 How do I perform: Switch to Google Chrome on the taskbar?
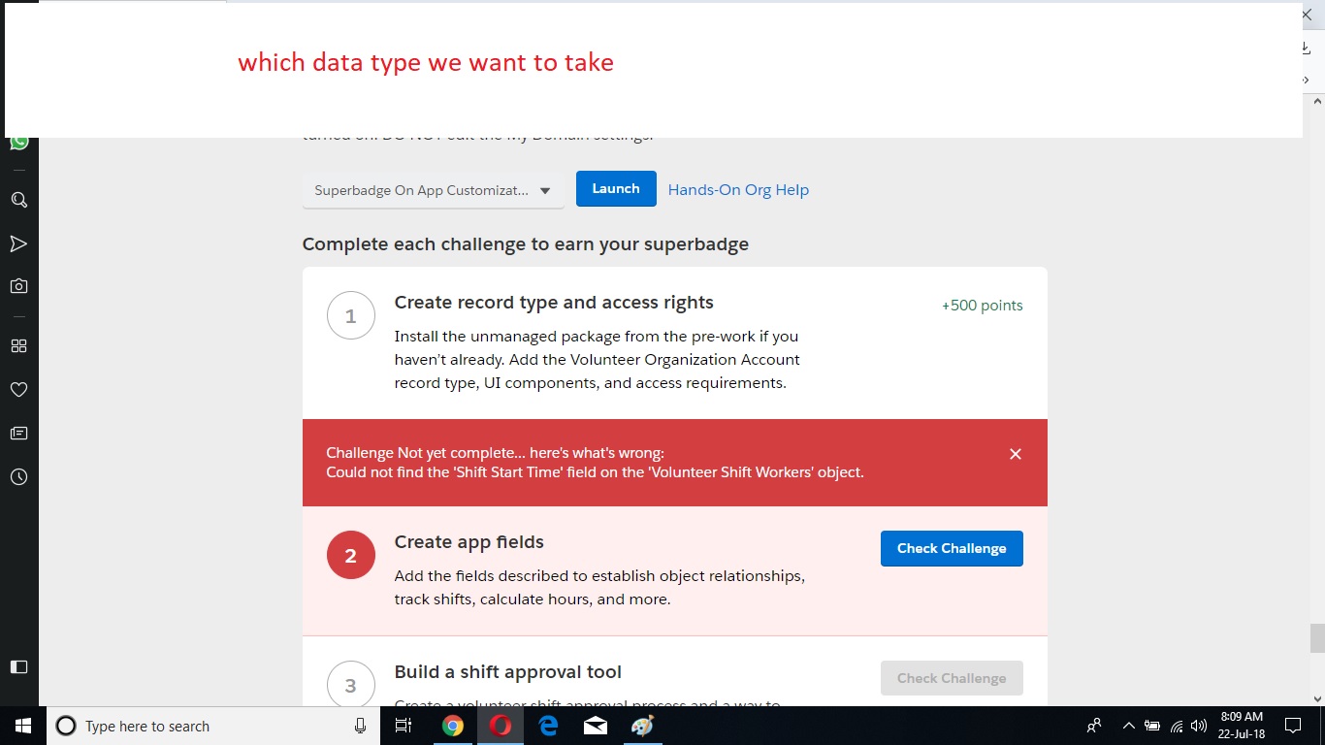click(453, 726)
